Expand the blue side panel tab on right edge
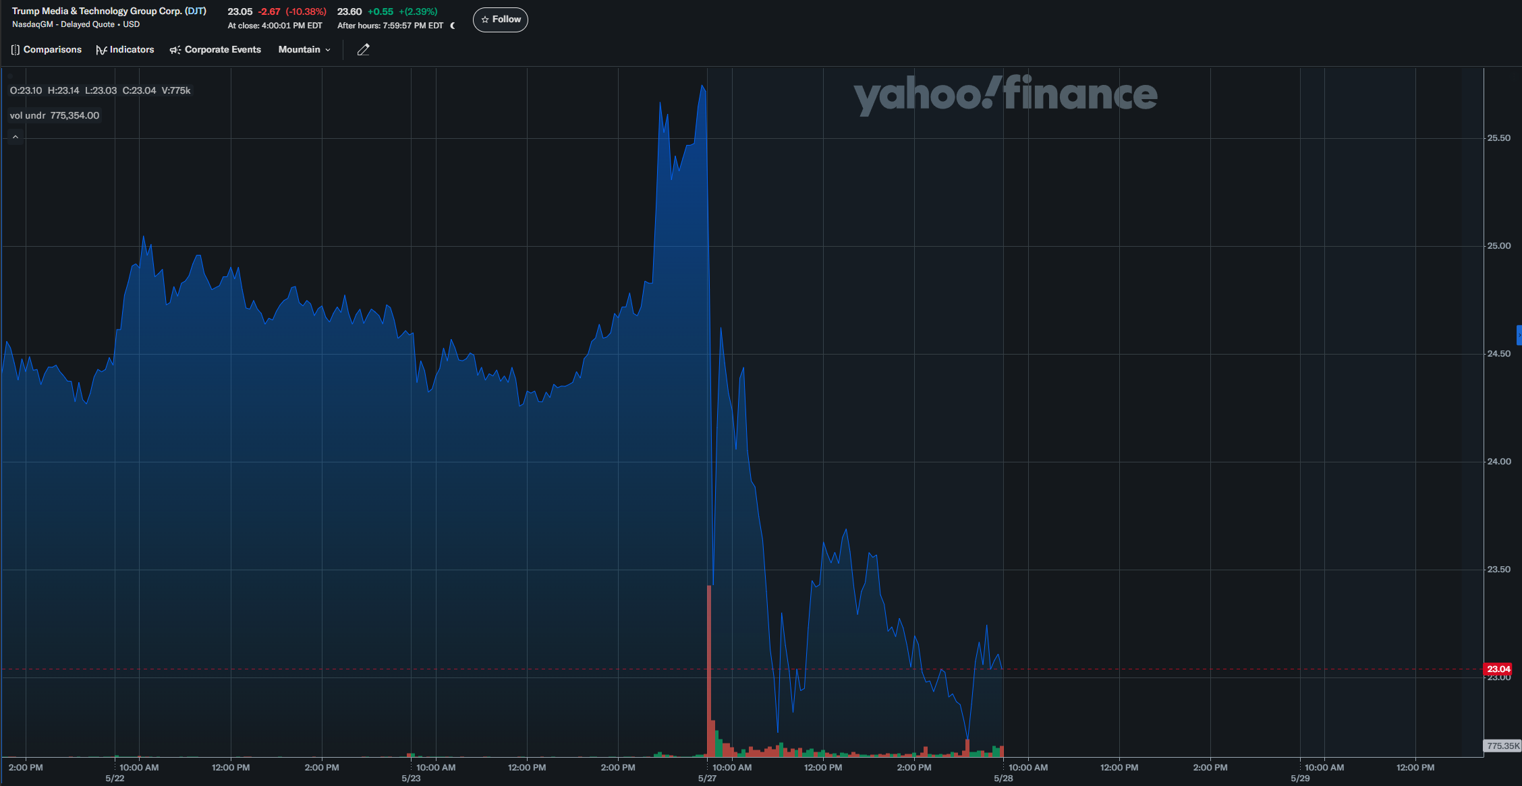The image size is (1522, 786). [x=1519, y=335]
